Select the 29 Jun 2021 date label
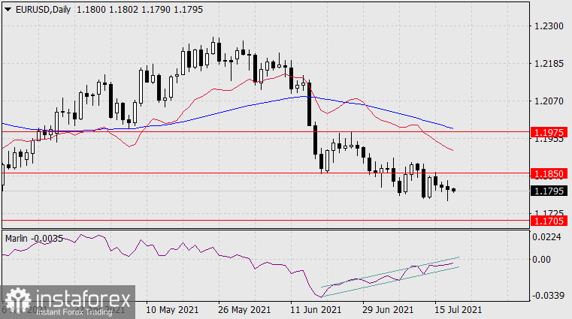Viewport: 572px width, 319px height. point(388,308)
